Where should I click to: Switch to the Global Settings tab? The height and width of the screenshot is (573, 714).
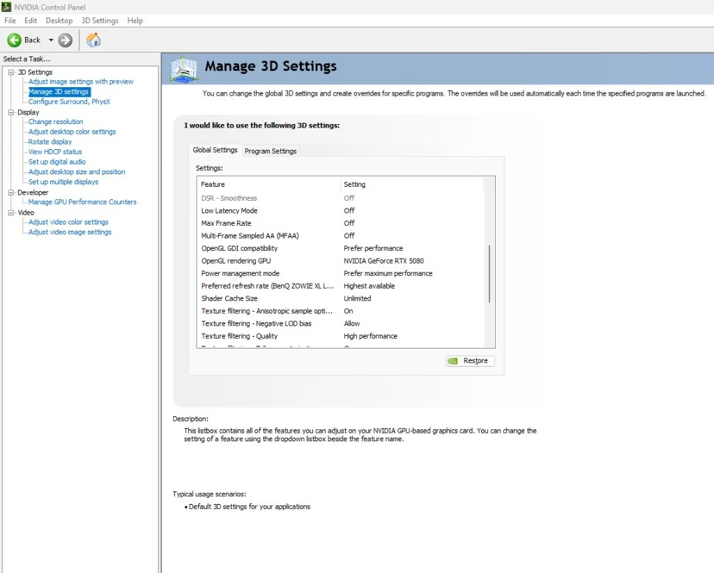[x=215, y=150]
